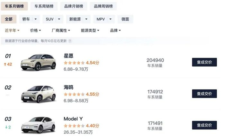
Task: Switch to the 车系周销榜 tab
Action: [x=44, y=6]
